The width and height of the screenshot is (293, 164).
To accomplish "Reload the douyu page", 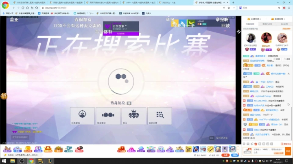I will [23, 8].
